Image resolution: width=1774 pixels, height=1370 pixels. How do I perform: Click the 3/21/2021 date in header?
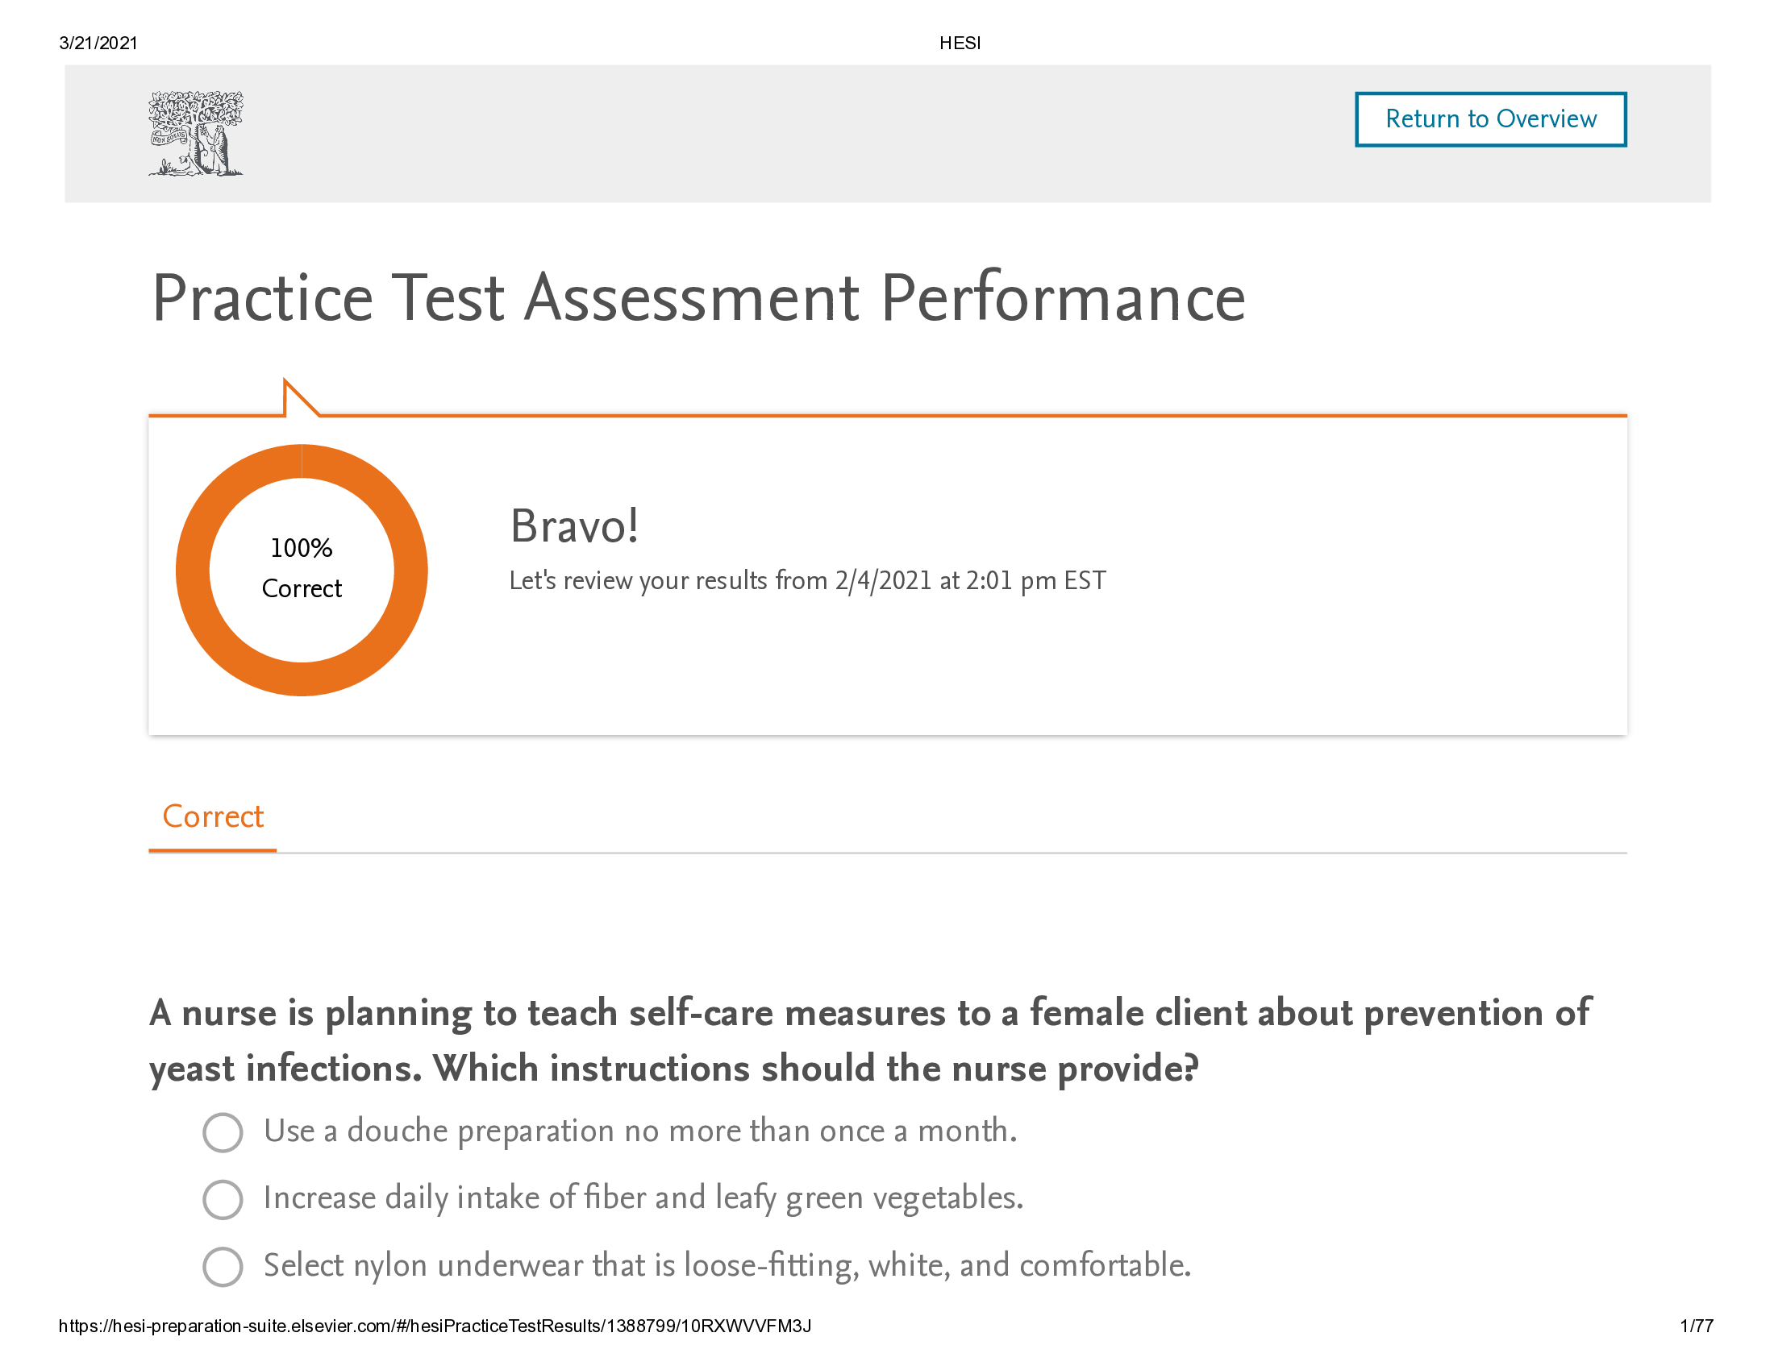tap(98, 42)
